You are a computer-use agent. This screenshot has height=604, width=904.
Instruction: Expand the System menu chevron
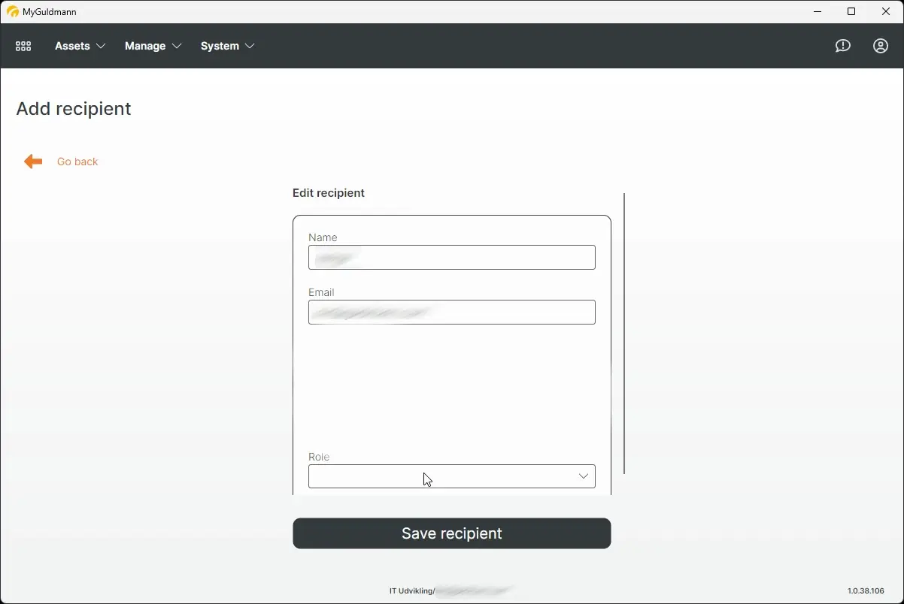(x=251, y=46)
